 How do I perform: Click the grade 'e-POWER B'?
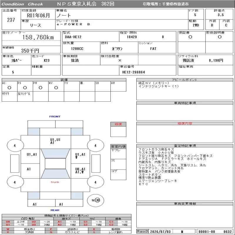point(73,24)
